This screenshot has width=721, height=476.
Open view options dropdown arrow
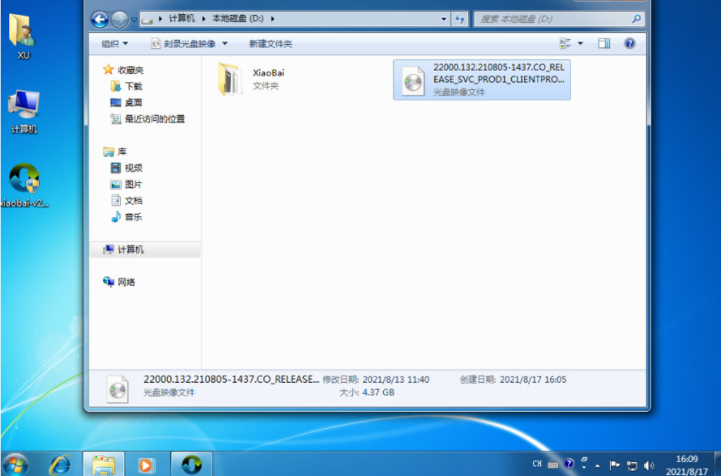pos(580,43)
